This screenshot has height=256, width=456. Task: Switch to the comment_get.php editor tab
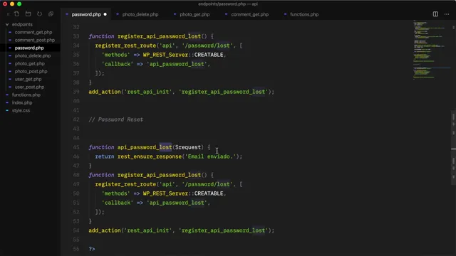point(250,14)
